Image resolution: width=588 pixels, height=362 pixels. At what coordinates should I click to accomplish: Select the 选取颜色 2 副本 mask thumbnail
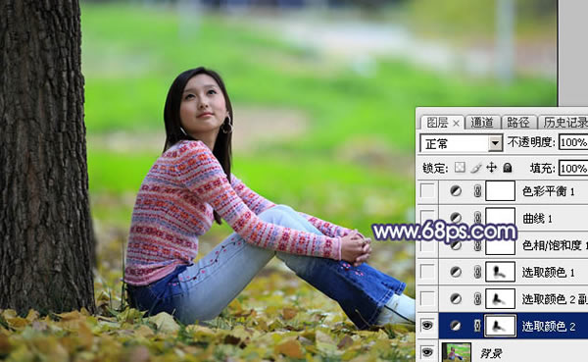500,299
